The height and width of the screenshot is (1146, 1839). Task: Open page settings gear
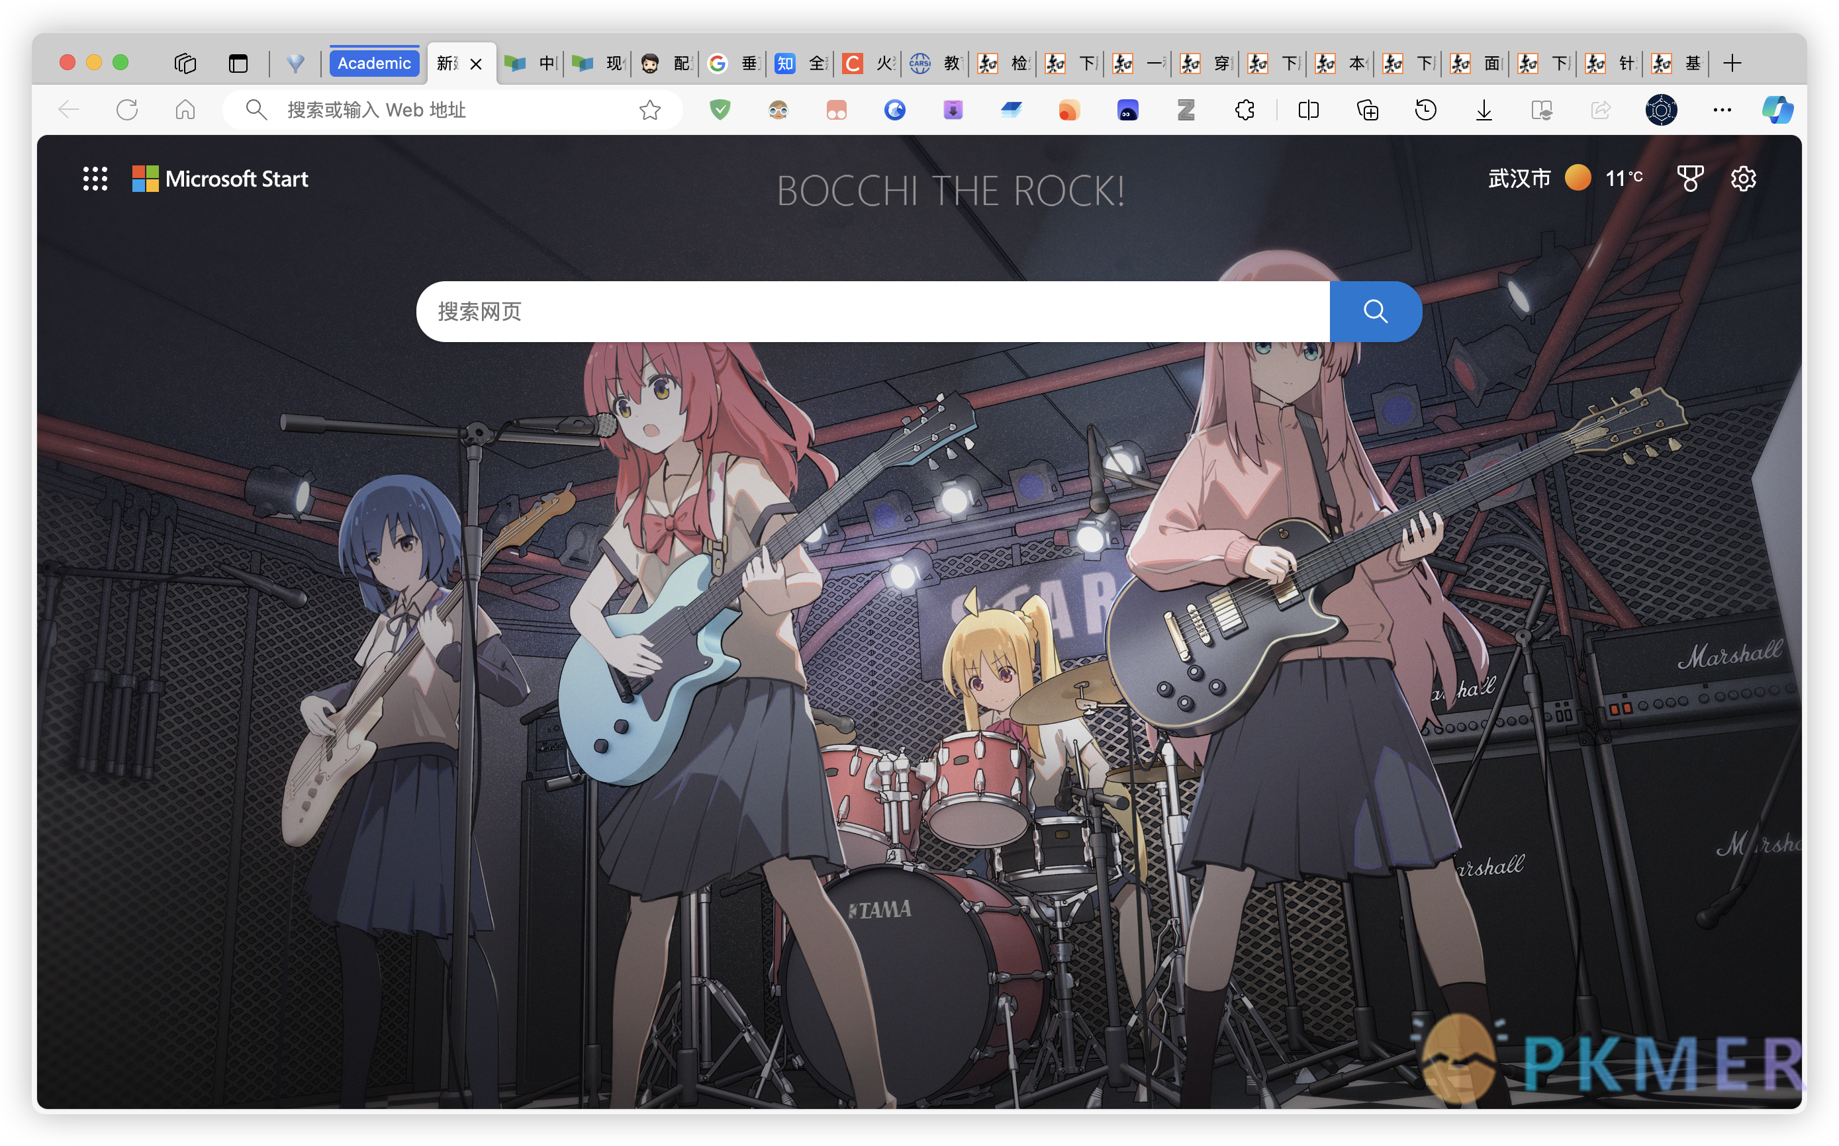[1743, 179]
